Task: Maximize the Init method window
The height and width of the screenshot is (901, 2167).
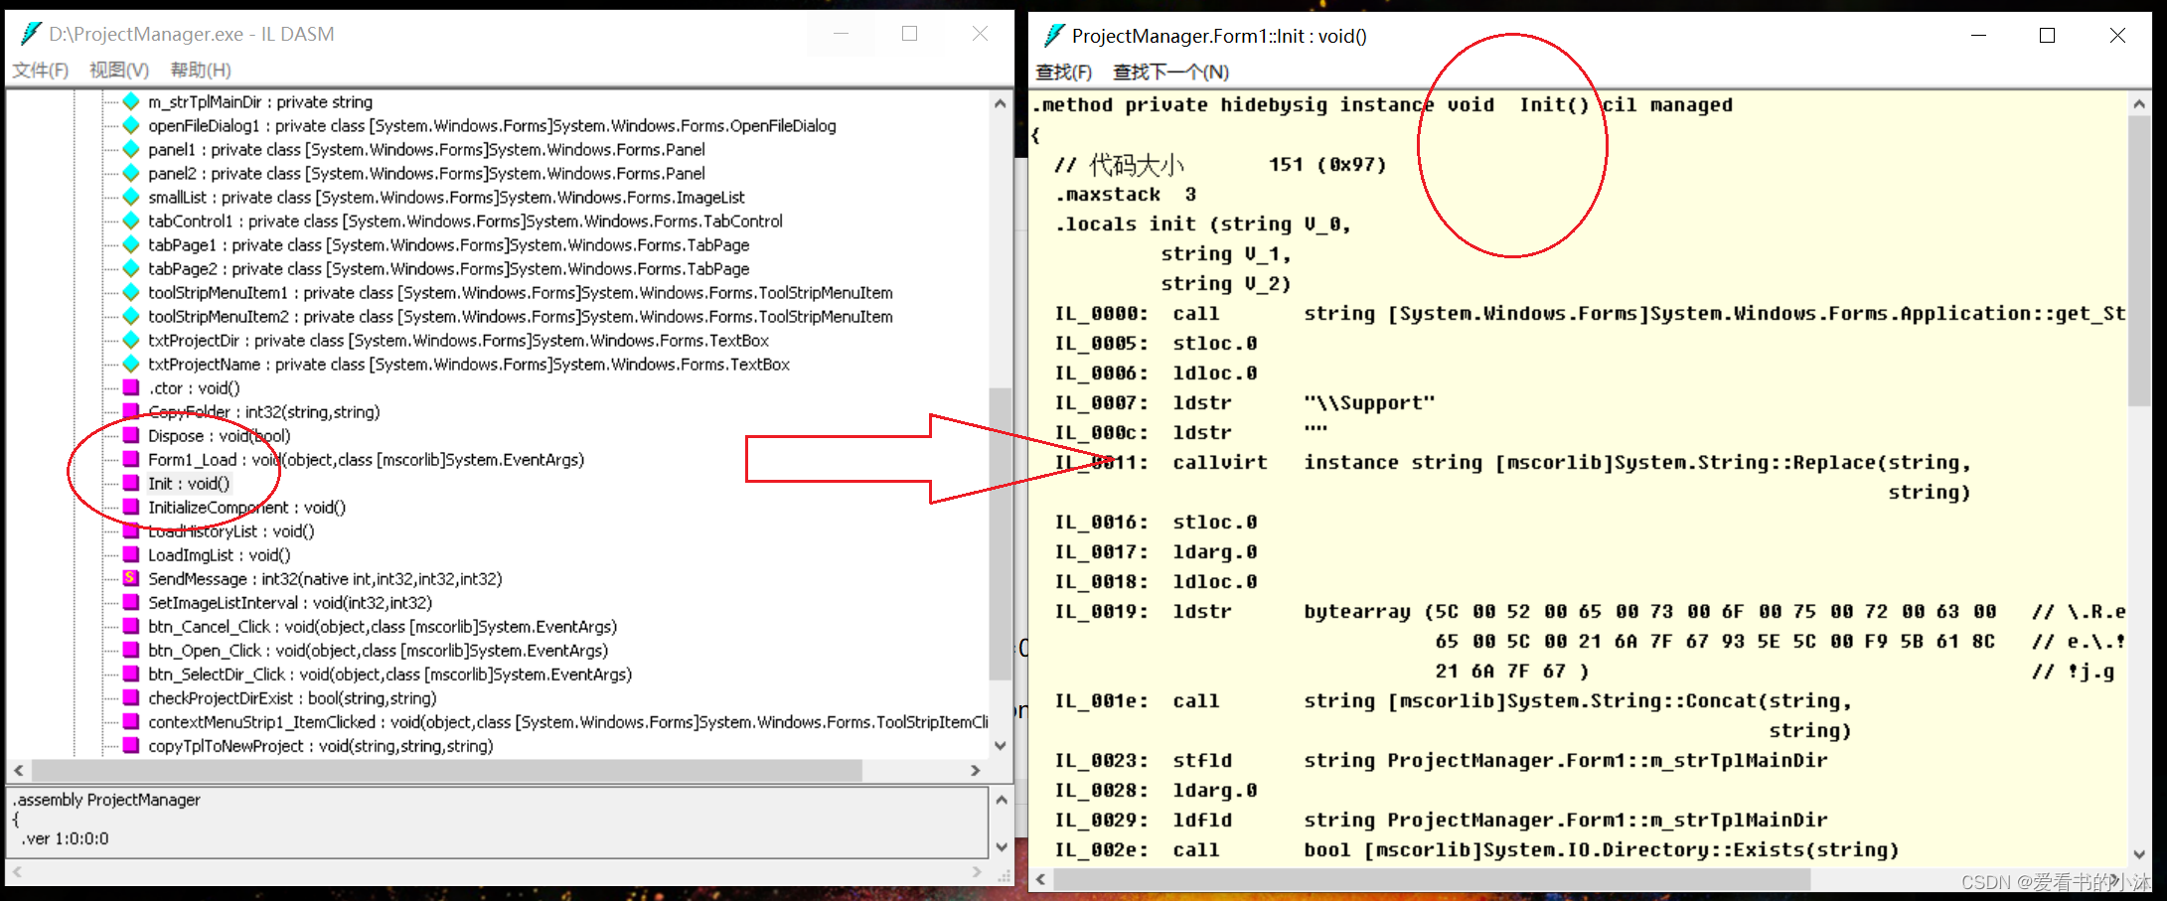Action: point(2047,36)
